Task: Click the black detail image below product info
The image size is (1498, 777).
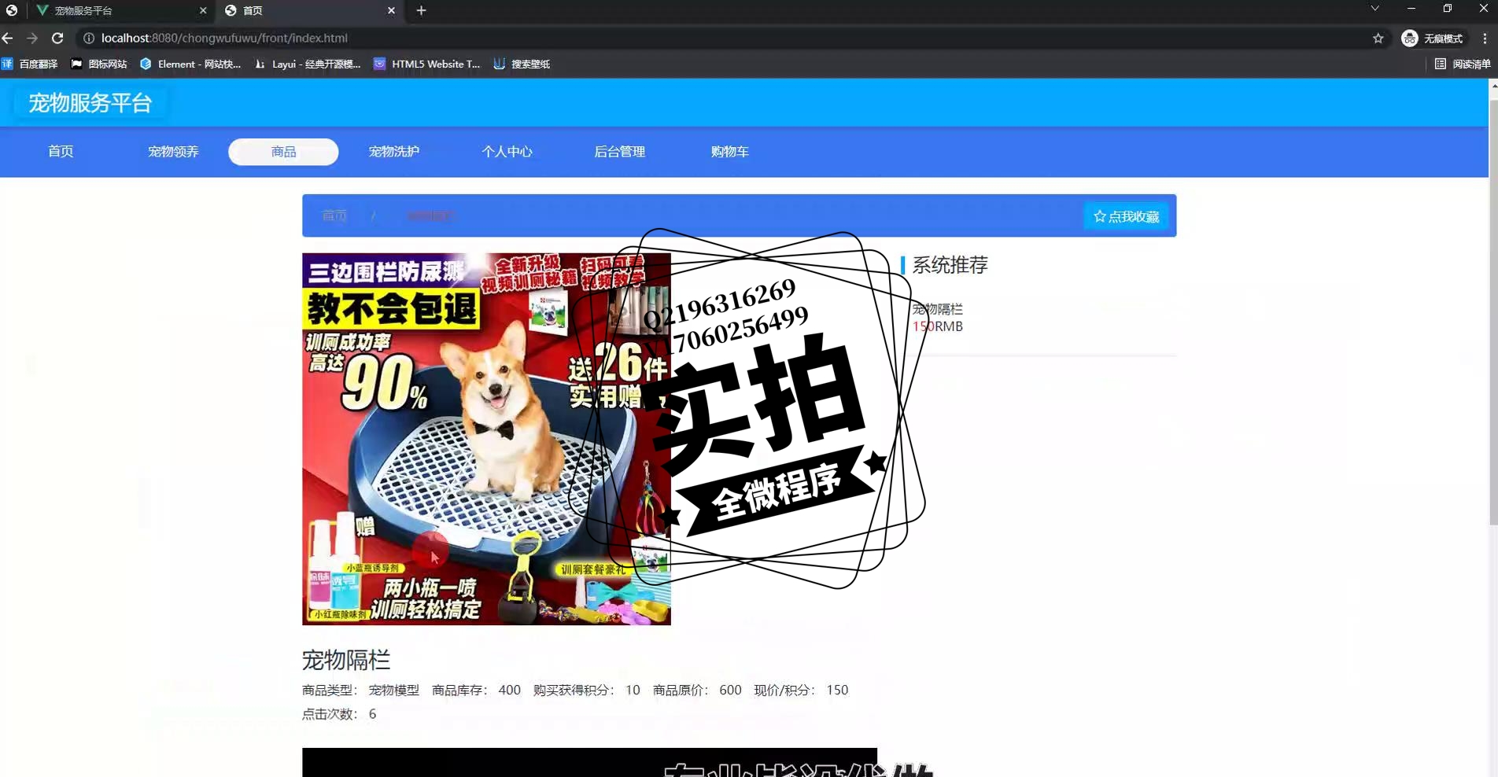Action: (x=589, y=762)
